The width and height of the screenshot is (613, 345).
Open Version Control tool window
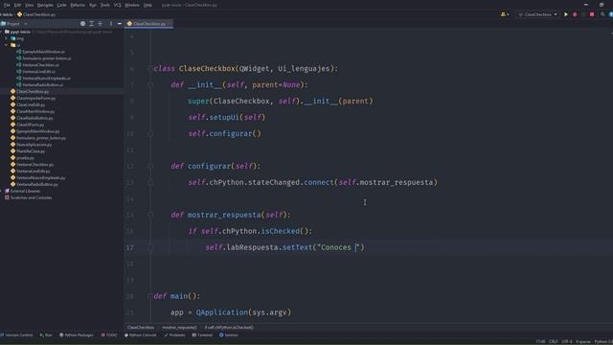tap(16, 335)
